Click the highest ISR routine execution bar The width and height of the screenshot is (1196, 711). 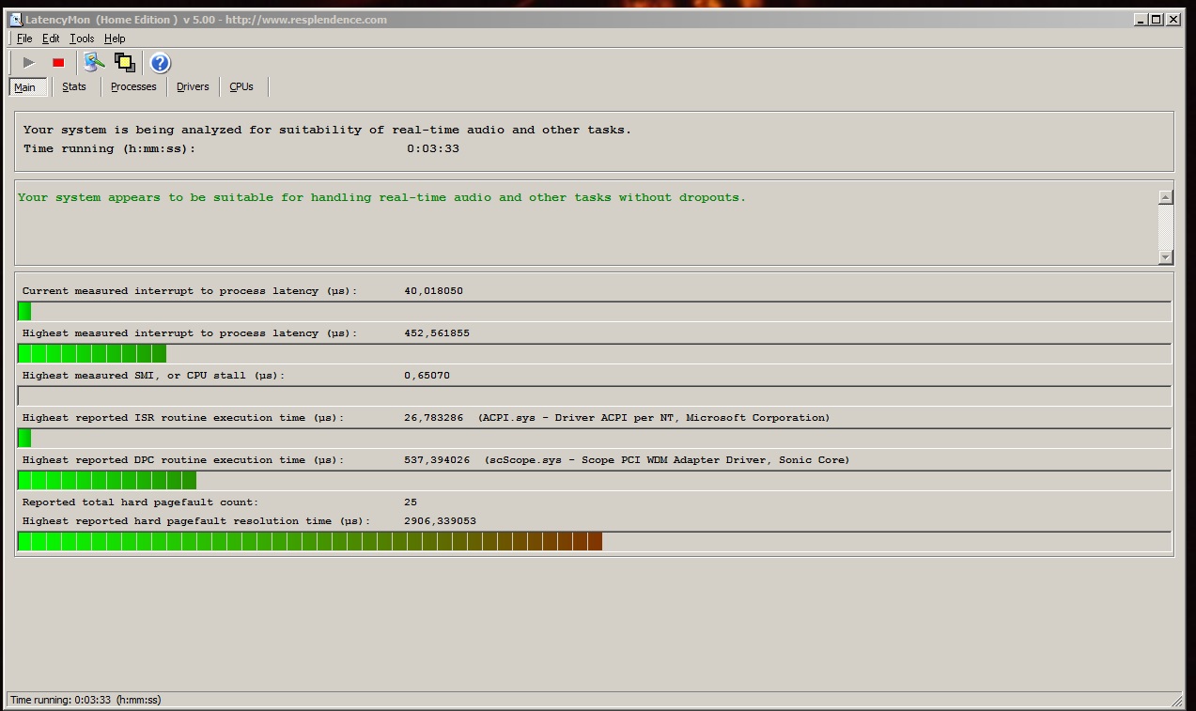595,438
